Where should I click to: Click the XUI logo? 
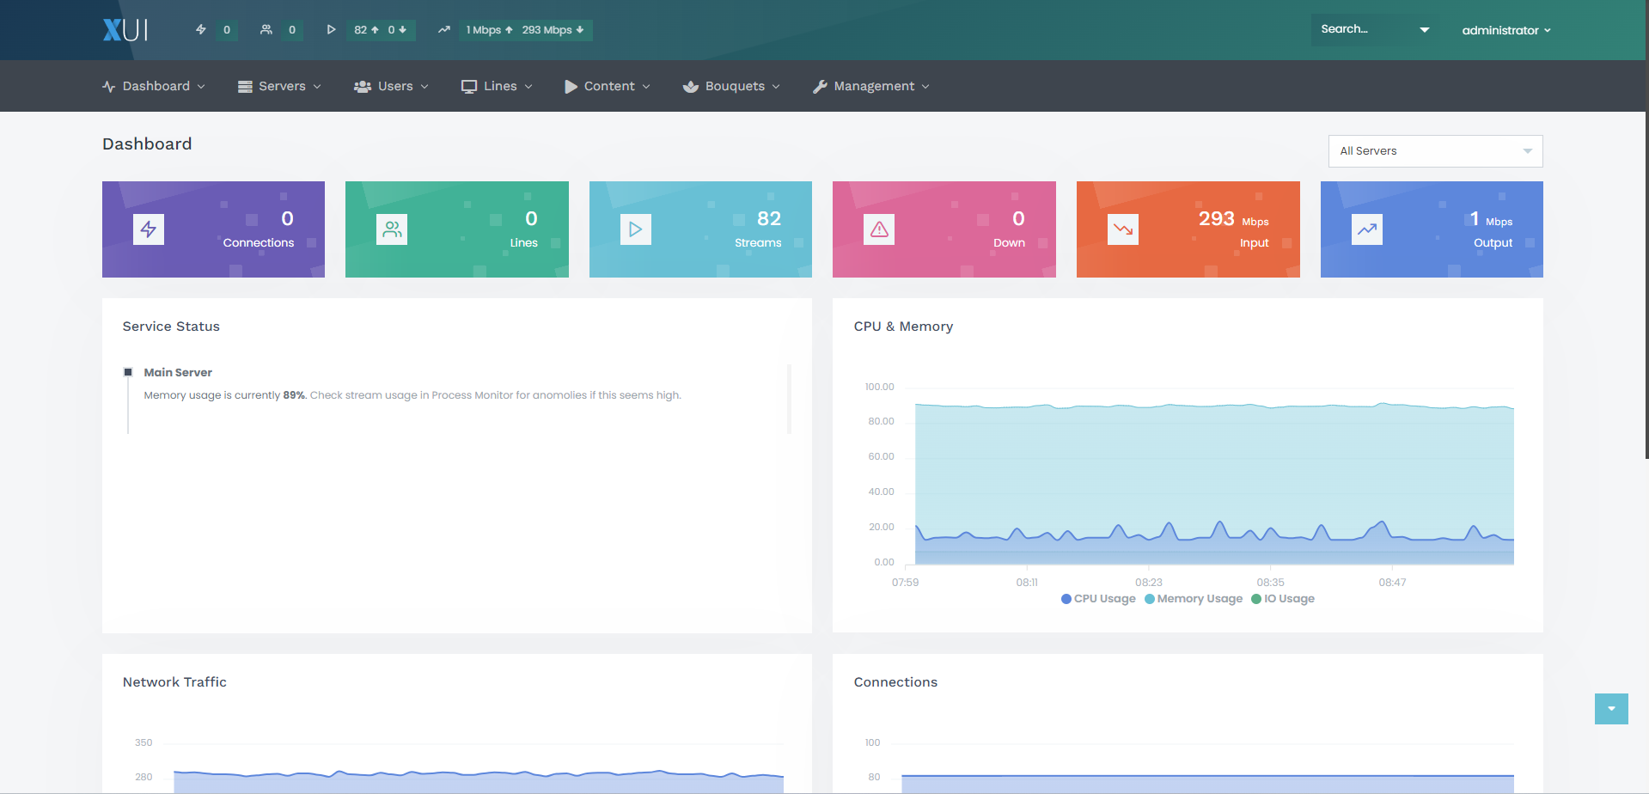(x=125, y=30)
